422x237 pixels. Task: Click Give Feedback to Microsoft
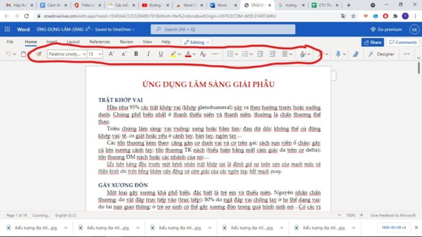click(393, 215)
